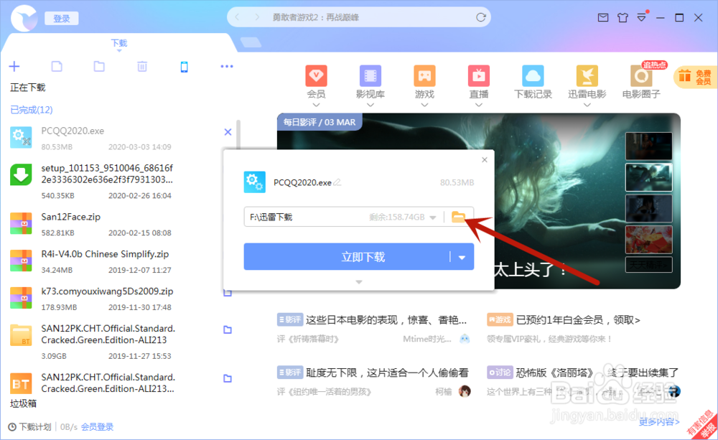Screen dimensions: 718x440
Task: Open folder for 3.09GB SAN12PK row
Action: point(228,329)
